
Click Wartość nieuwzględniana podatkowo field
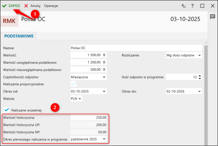(x=88, y=70)
